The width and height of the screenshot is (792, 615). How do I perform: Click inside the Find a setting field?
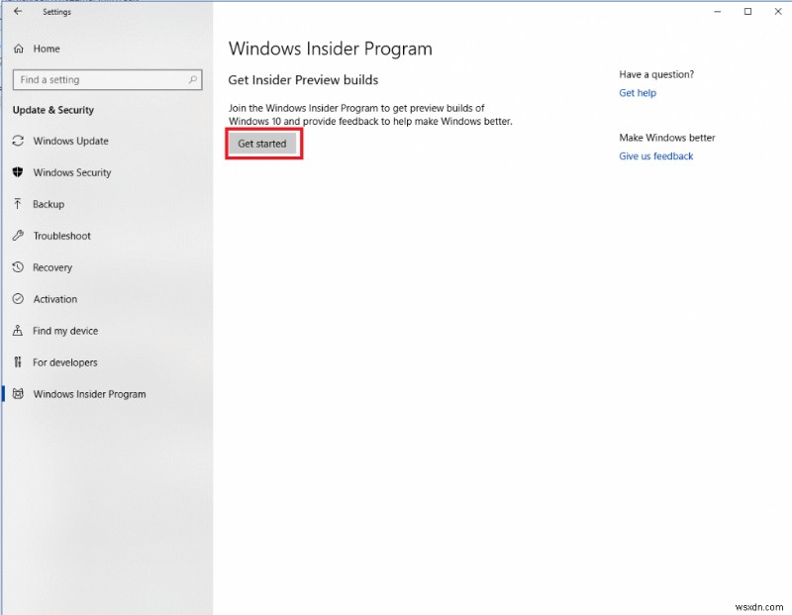[x=99, y=79]
